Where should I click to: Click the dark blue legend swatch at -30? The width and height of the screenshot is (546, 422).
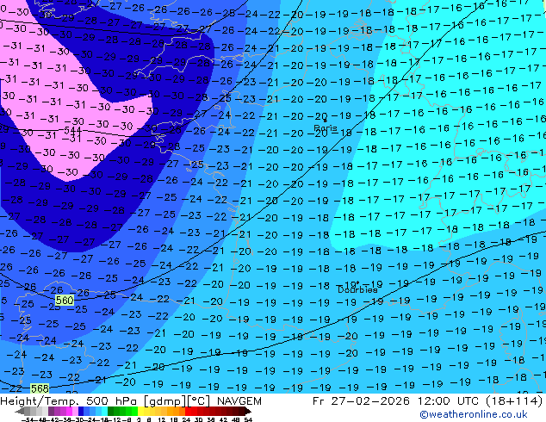(x=81, y=412)
